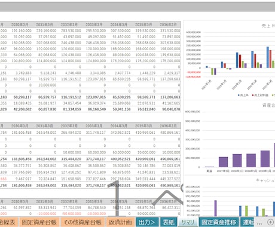The width and height of the screenshot is (275, 227).
Task: Select bold cell with value 42,208,682
Action: pos(23,109)
